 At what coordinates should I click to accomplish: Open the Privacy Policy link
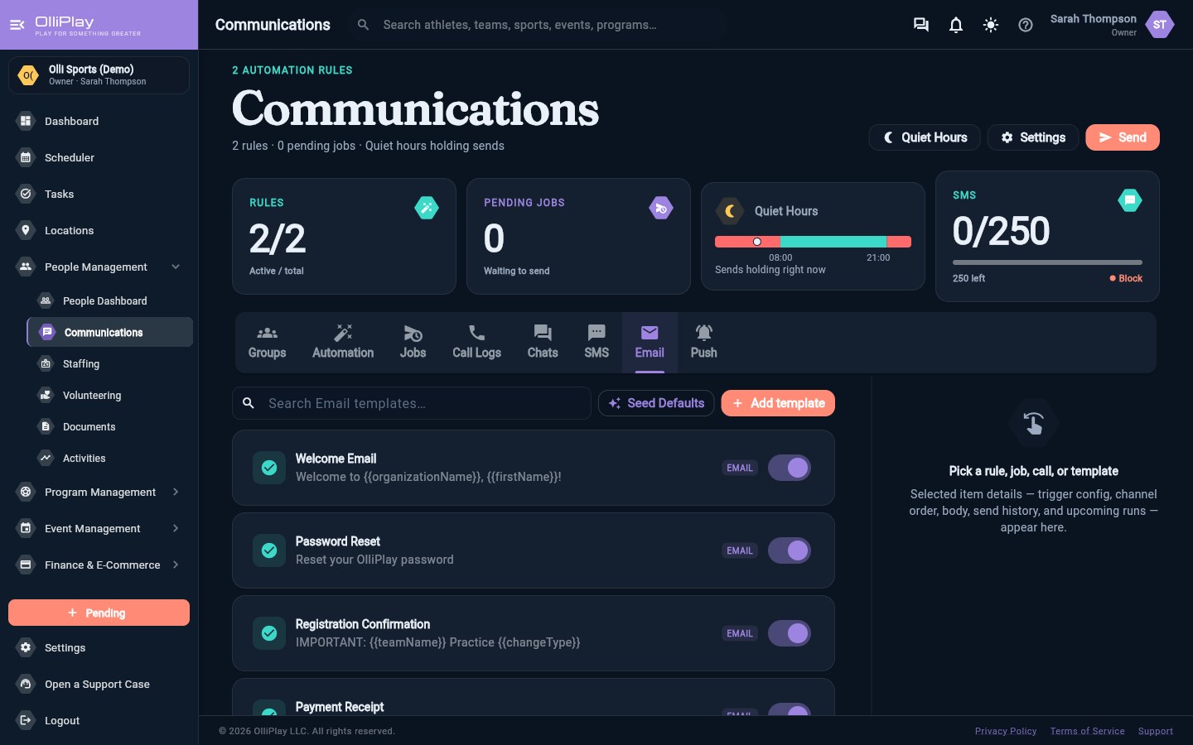click(1006, 731)
